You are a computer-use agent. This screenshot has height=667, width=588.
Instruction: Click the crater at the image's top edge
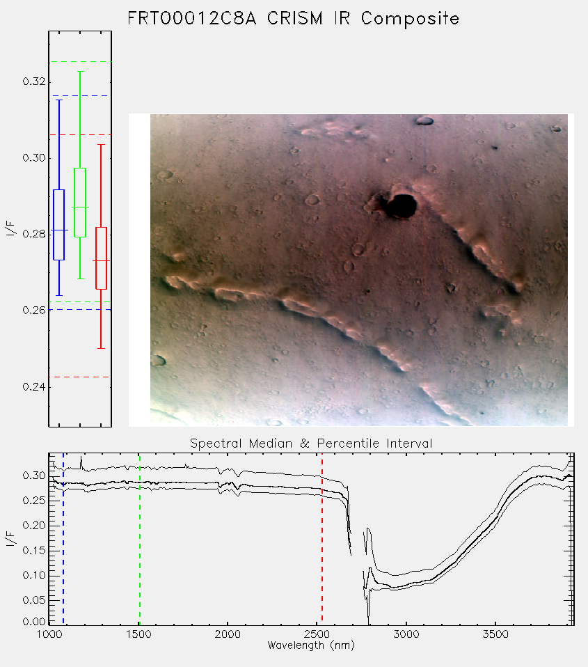coord(424,121)
